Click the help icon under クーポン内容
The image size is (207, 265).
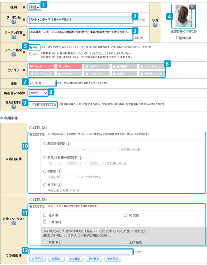tap(14, 37)
